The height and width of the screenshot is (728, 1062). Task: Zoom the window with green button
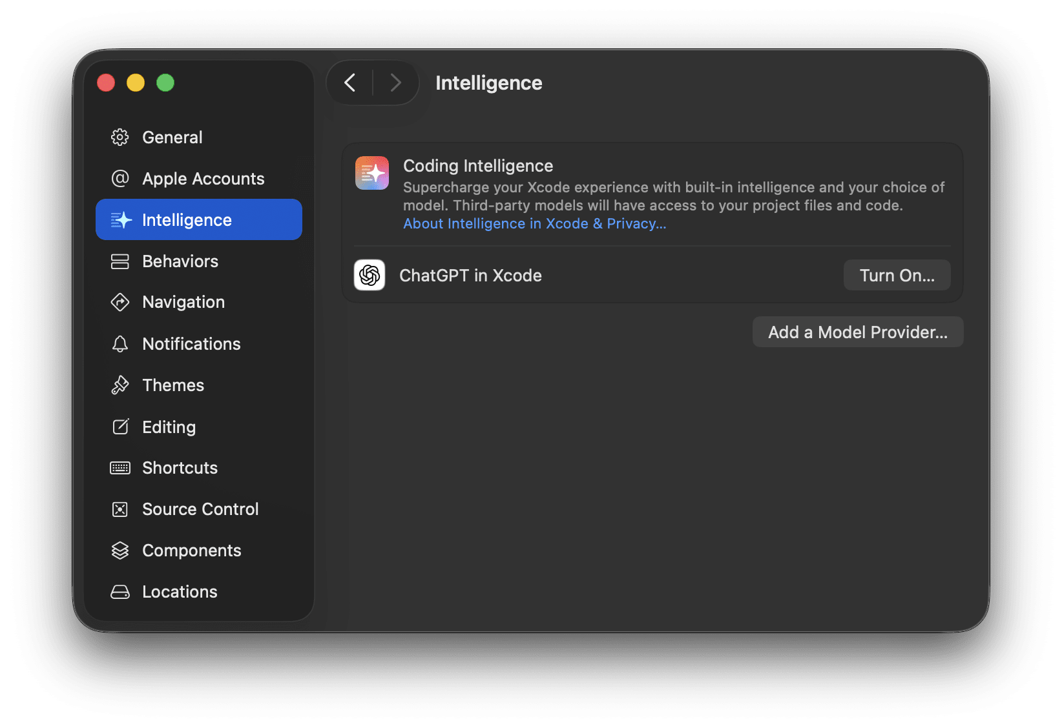(165, 83)
